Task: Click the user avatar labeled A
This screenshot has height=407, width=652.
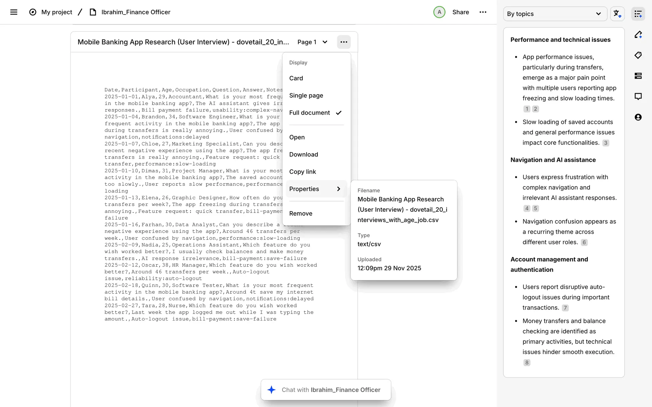Action: 439,12
